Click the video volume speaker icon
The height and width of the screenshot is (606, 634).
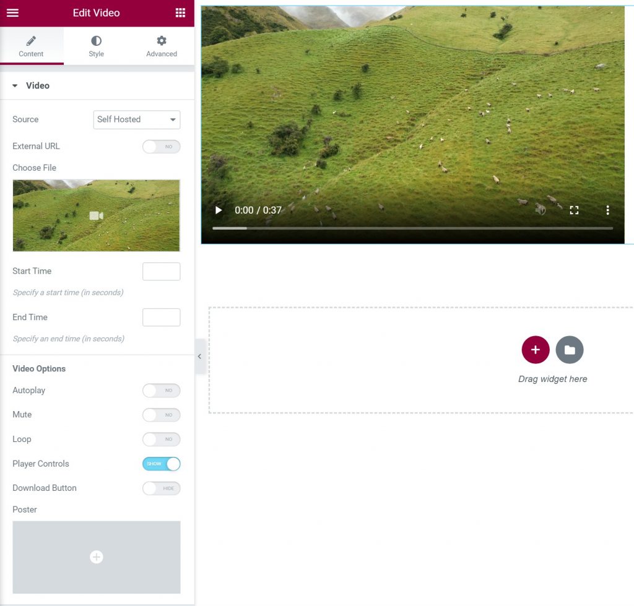[541, 210]
